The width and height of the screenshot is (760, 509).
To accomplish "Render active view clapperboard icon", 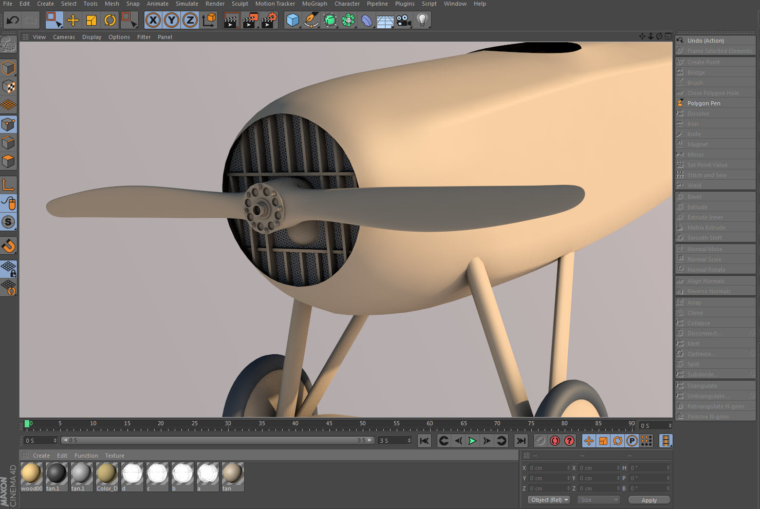I will [232, 21].
